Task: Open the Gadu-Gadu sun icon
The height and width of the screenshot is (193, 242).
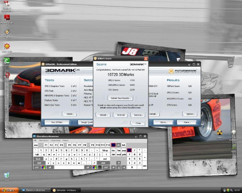Action: pyautogui.click(x=7, y=46)
